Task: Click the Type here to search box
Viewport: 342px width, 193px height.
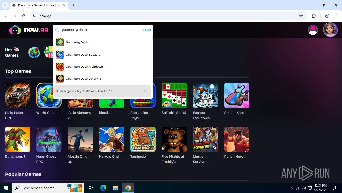Action: coord(48,188)
